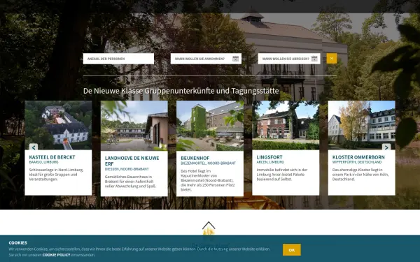Click the ehemalige Kloster description text
Viewport: 420px width, 262px height.
[360, 174]
